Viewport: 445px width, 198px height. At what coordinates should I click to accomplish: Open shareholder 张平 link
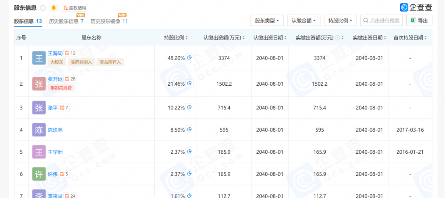click(x=52, y=107)
